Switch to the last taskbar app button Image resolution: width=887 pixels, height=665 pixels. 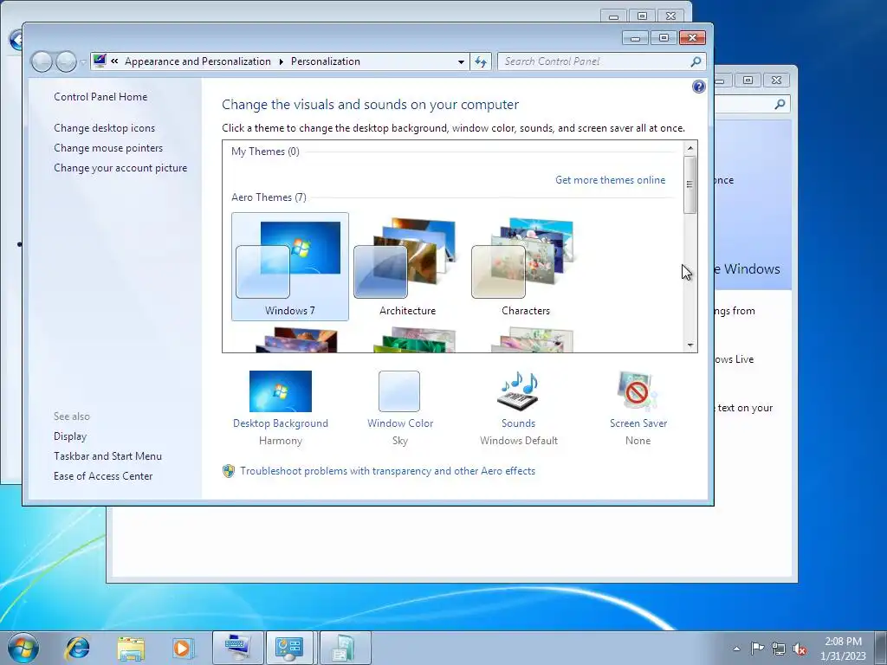tap(345, 648)
